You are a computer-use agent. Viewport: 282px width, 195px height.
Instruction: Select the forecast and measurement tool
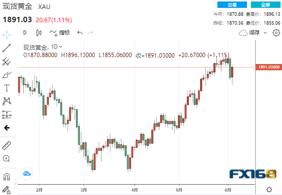tap(6, 115)
